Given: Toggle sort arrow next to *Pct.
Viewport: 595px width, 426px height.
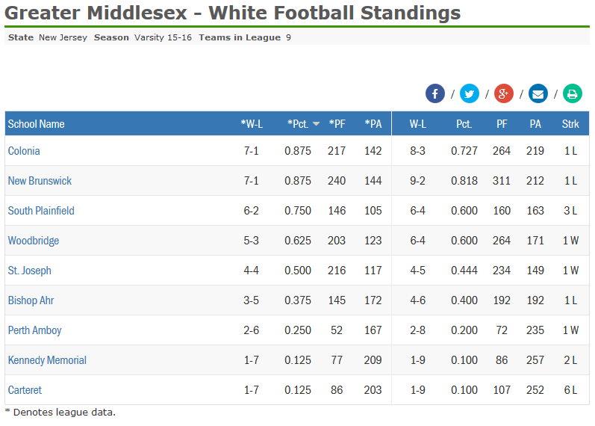Looking at the screenshot, I should point(316,124).
